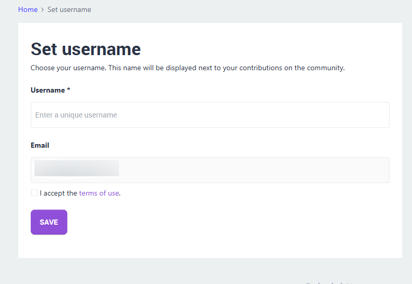Click the Email field label

coord(40,145)
